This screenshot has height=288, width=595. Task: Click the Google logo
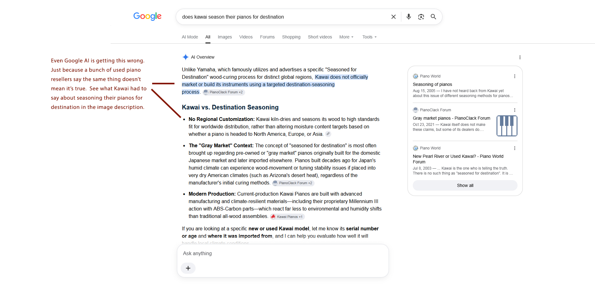[x=147, y=16]
